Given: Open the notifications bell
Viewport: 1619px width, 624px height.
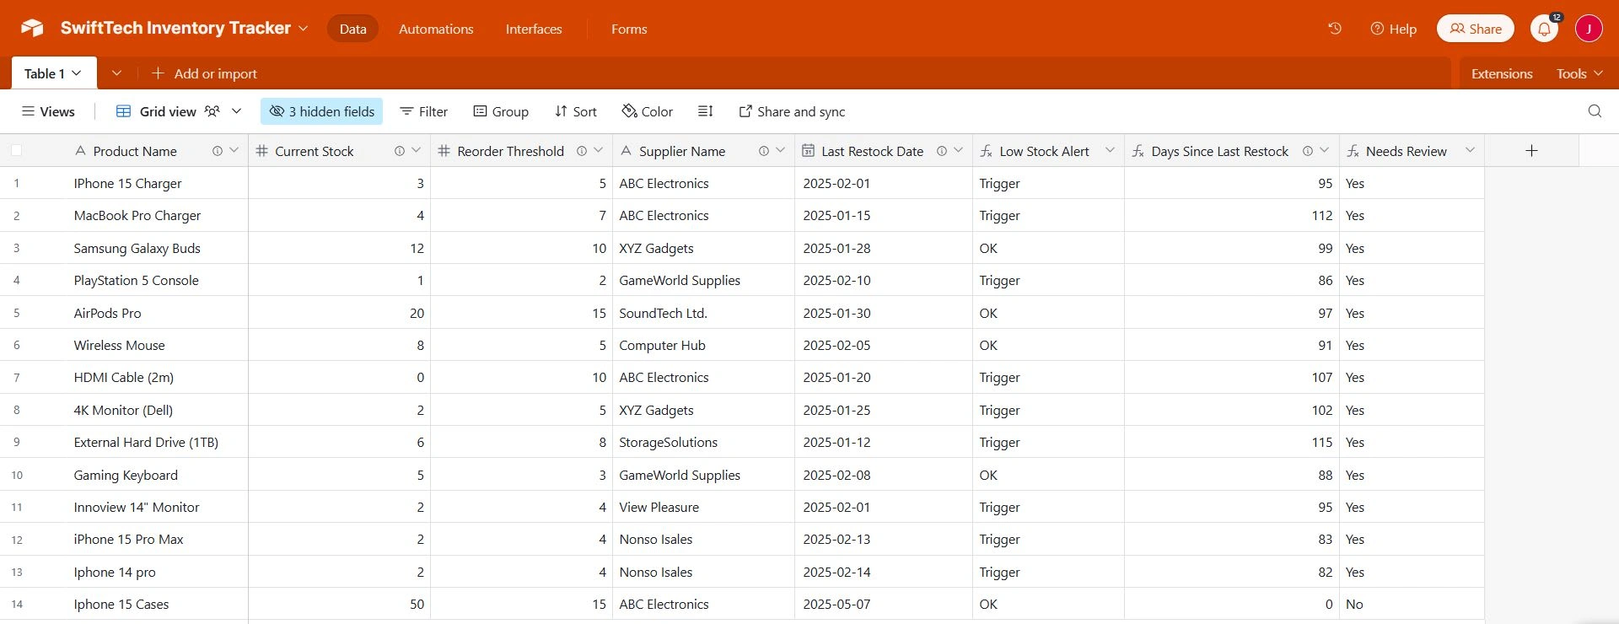Looking at the screenshot, I should [x=1544, y=29].
